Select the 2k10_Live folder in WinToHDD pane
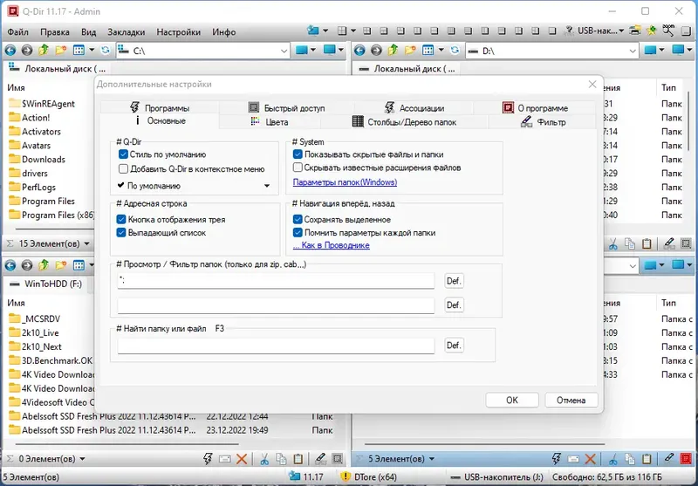698x486 pixels. 40,333
